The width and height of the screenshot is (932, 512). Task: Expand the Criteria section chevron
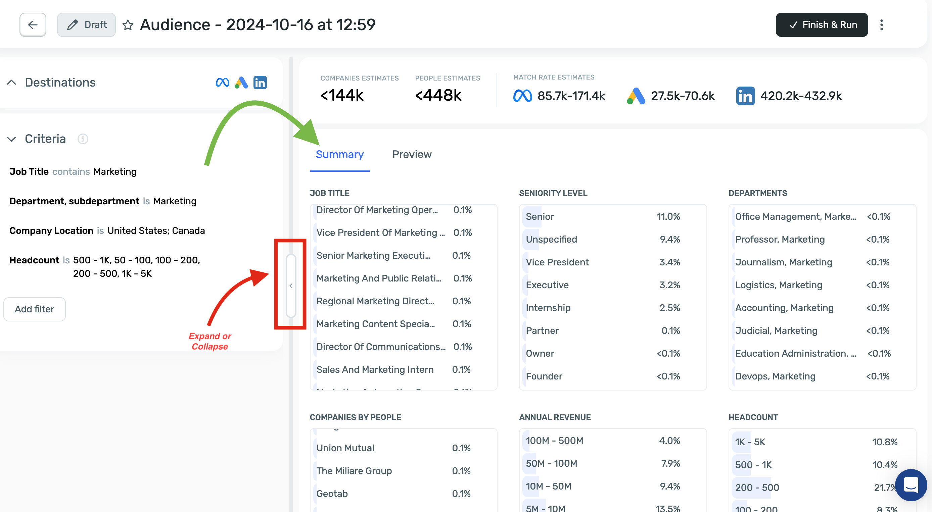[11, 139]
